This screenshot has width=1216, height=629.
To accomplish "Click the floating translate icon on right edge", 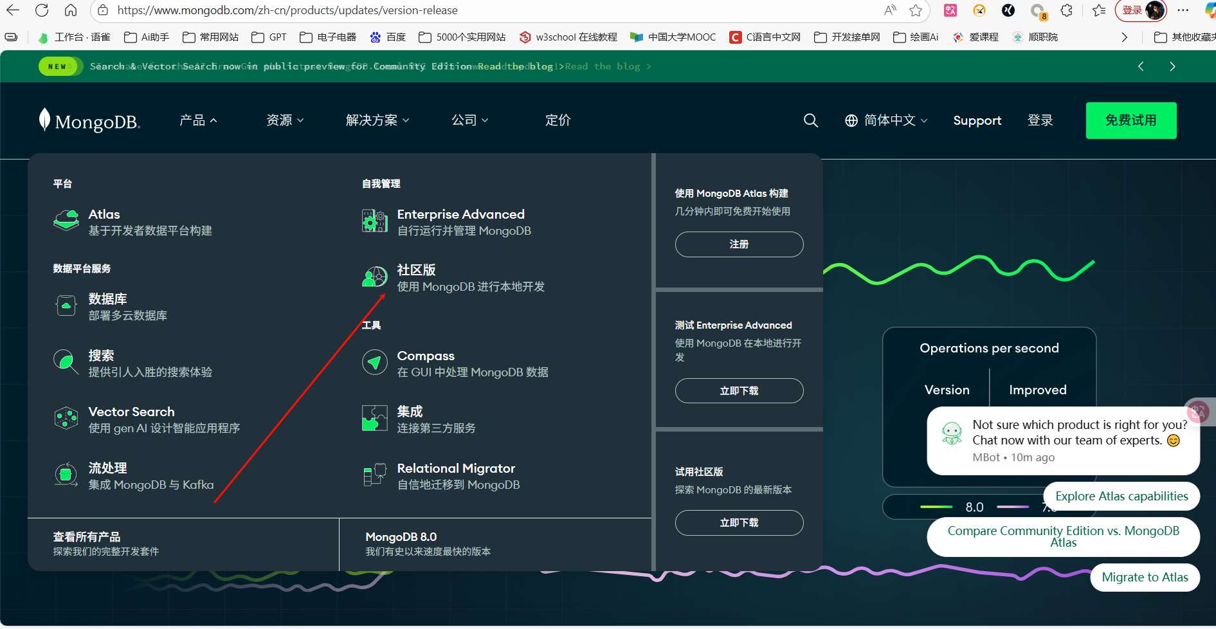I will click(1198, 412).
